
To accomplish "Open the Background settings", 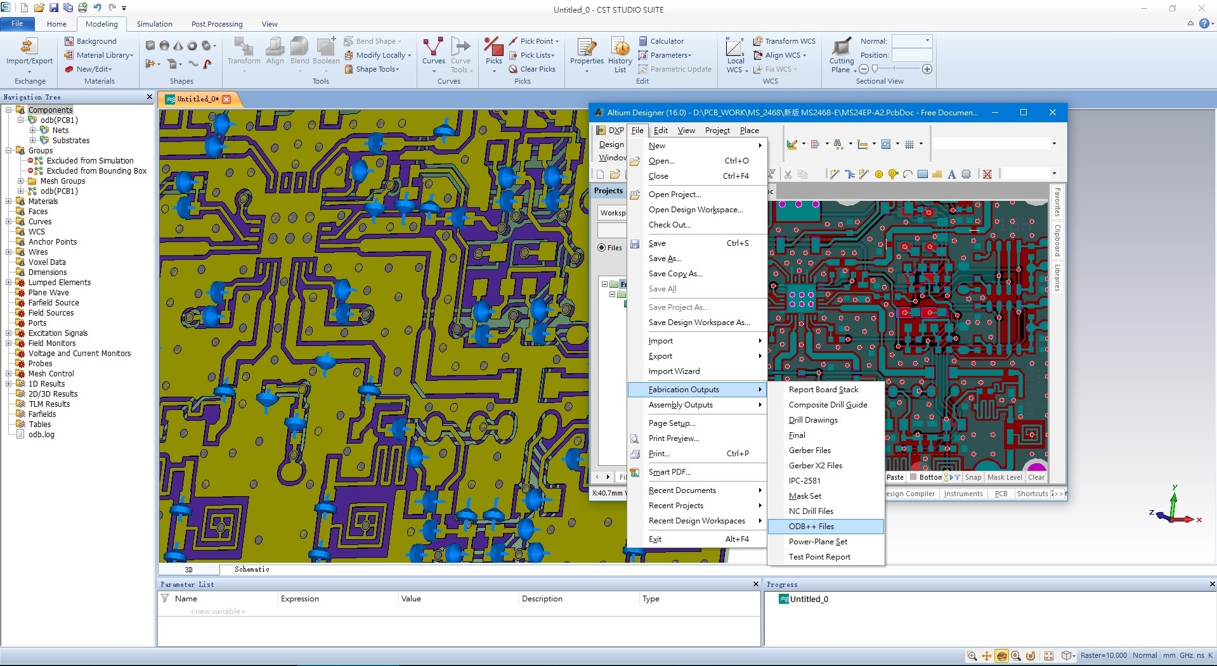I will pos(91,41).
